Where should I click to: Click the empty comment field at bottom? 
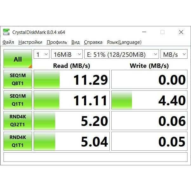(96, 157)
